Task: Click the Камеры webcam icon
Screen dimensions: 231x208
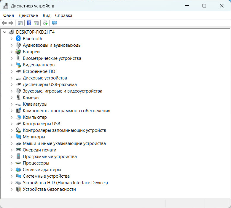Action: (x=18, y=98)
